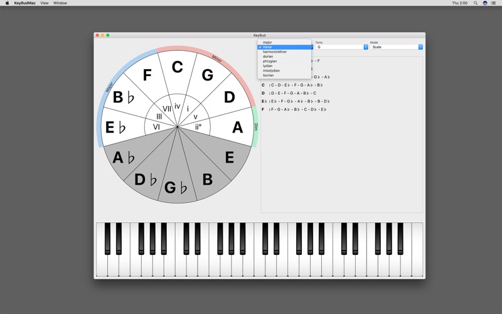Choose harmonicMinor from the scale list
Screen dimensions: 502x314
point(284,51)
